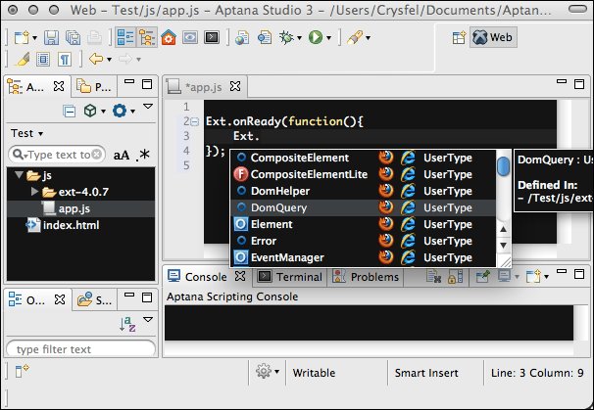The height and width of the screenshot is (410, 594).
Task: Click the Back navigation arrow
Action: click(96, 59)
